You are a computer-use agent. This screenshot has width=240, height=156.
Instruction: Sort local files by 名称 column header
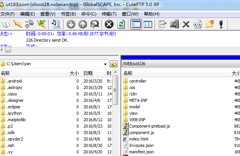click(28, 73)
